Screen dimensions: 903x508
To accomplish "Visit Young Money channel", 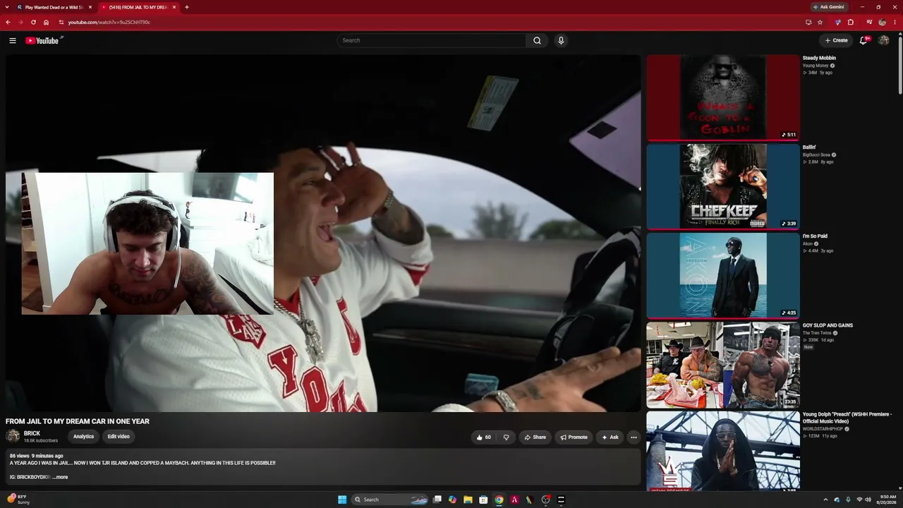I will pyautogui.click(x=816, y=66).
